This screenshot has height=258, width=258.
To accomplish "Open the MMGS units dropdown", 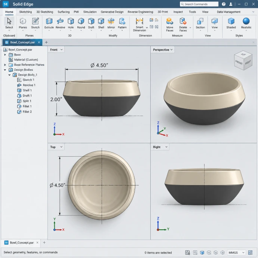I will pos(236,252).
